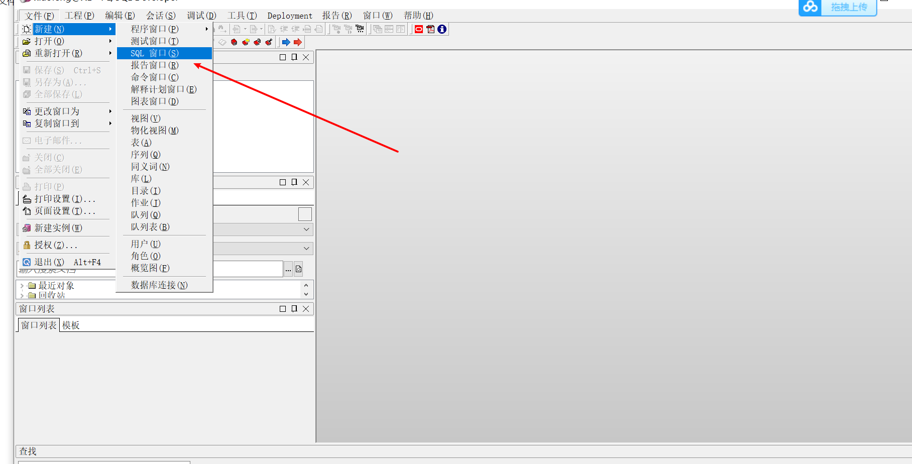
Task: Open the PDF manual icon
Action: coord(430,29)
